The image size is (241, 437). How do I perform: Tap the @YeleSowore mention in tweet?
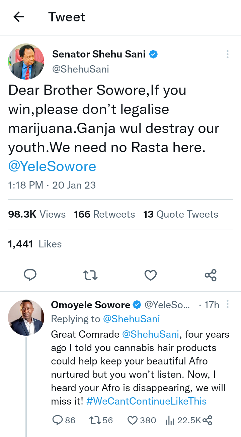click(x=52, y=166)
